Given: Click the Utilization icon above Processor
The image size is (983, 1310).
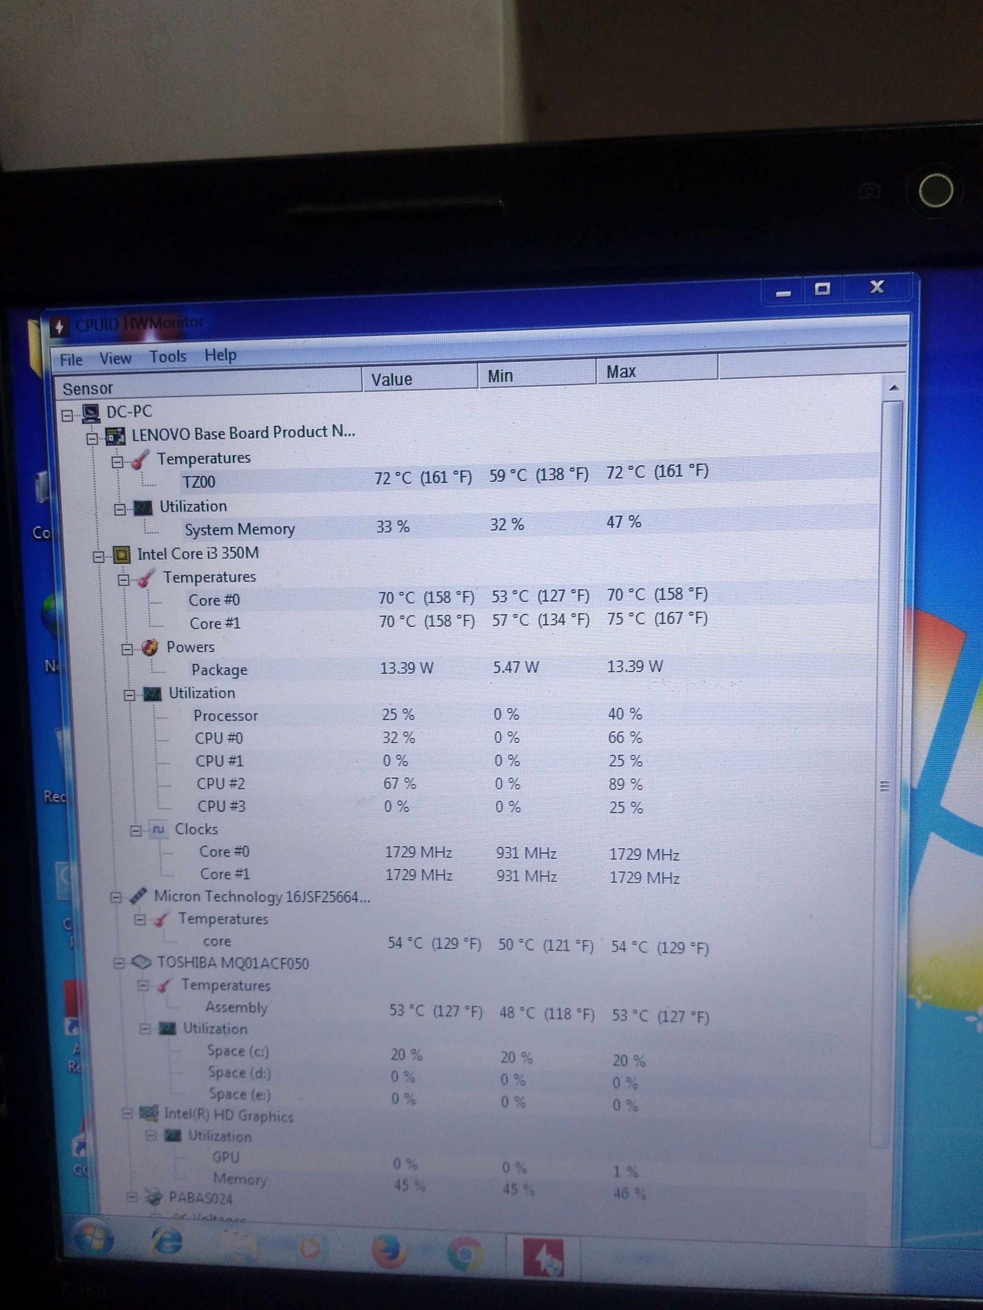Looking at the screenshot, I should pyautogui.click(x=152, y=694).
